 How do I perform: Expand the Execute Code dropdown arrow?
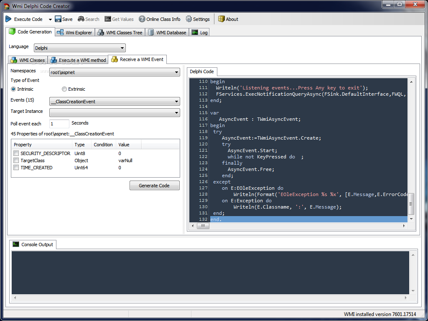pyautogui.click(x=50, y=19)
